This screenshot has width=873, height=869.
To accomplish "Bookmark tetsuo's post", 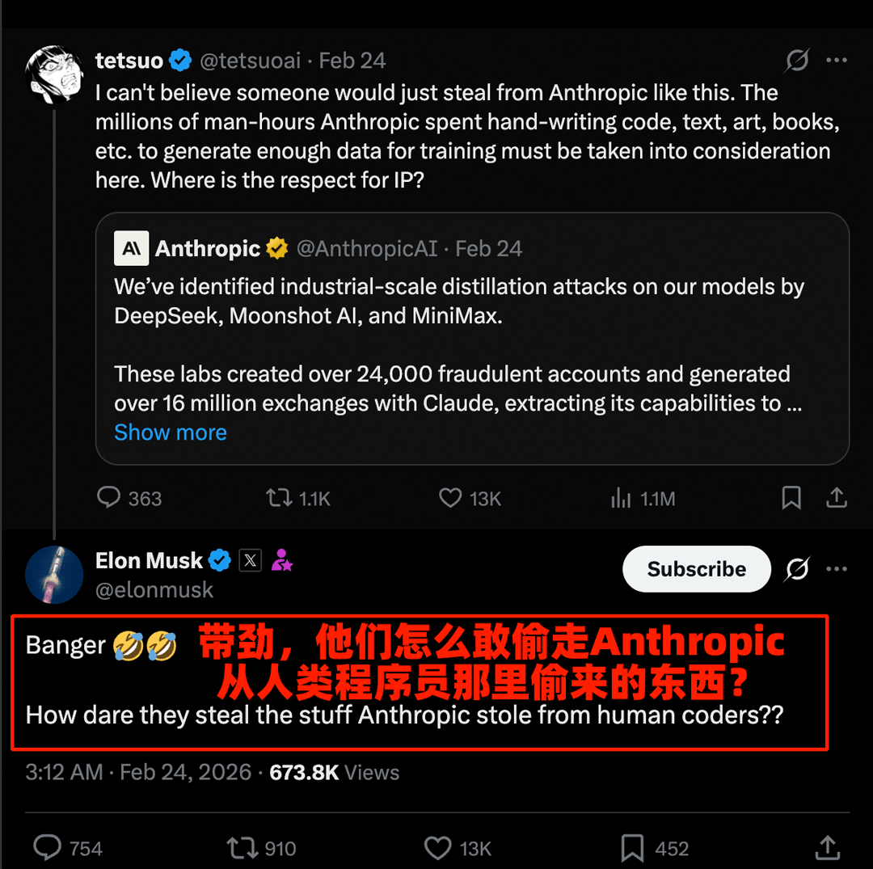I will [x=791, y=498].
